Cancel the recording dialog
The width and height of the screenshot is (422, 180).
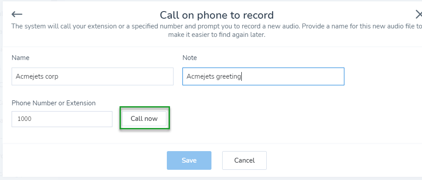(x=244, y=160)
